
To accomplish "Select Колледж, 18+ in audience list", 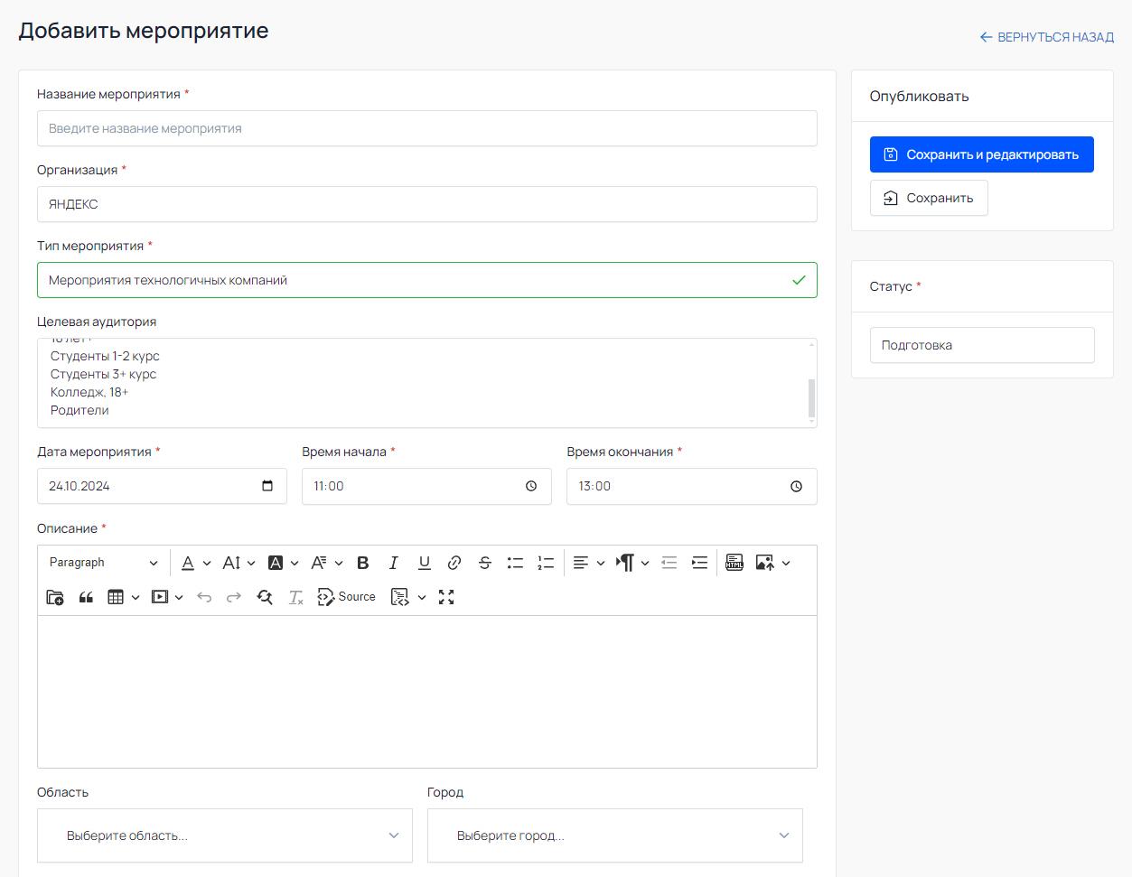I will click(89, 392).
